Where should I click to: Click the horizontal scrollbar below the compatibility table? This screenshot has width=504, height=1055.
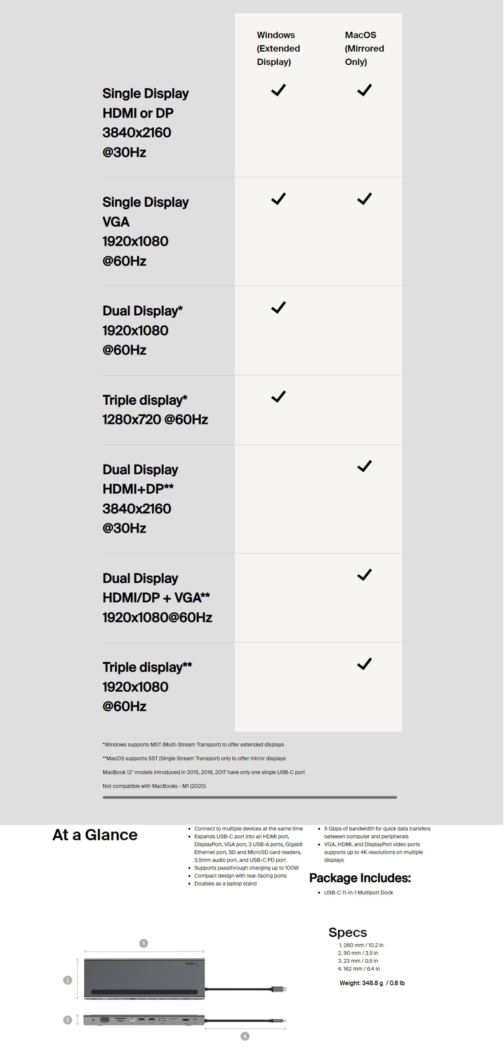click(250, 797)
